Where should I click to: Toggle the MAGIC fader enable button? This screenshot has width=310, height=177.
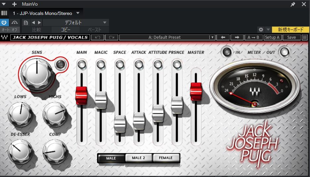101,64
